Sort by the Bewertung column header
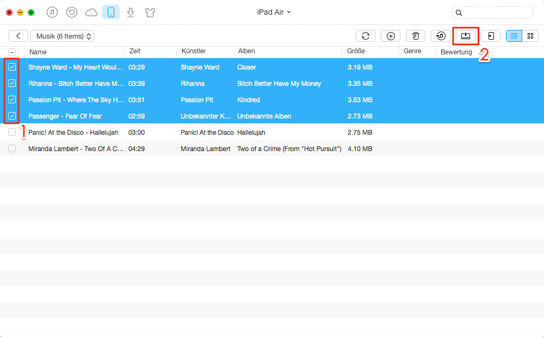This screenshot has height=337, width=544. point(456,52)
